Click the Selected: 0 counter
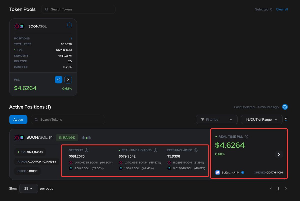Image resolution: width=300 pixels, height=201 pixels. [x=263, y=9]
